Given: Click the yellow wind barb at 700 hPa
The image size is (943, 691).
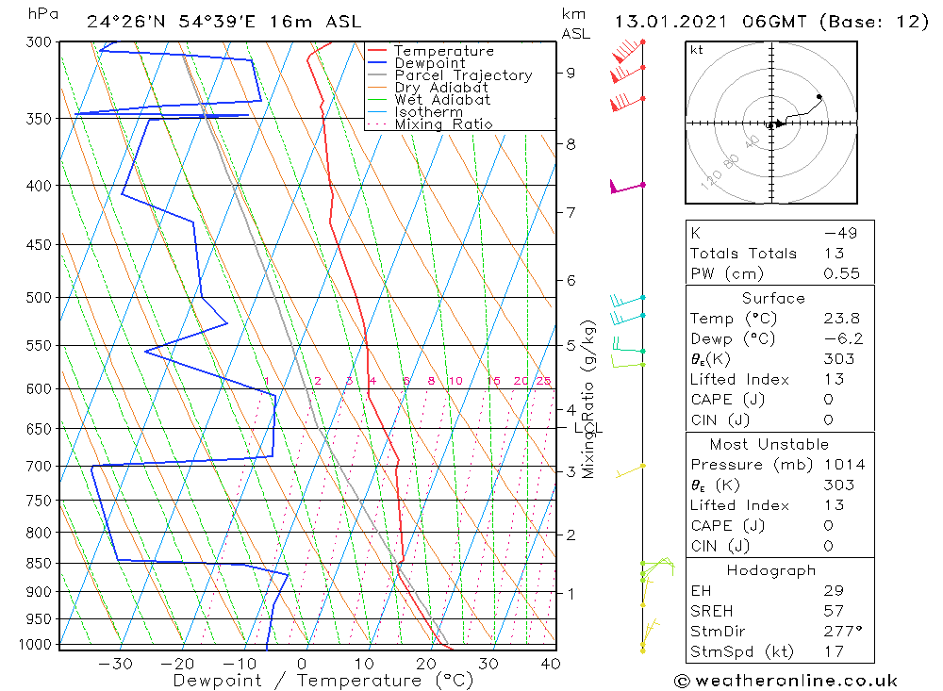Looking at the screenshot, I should [630, 471].
